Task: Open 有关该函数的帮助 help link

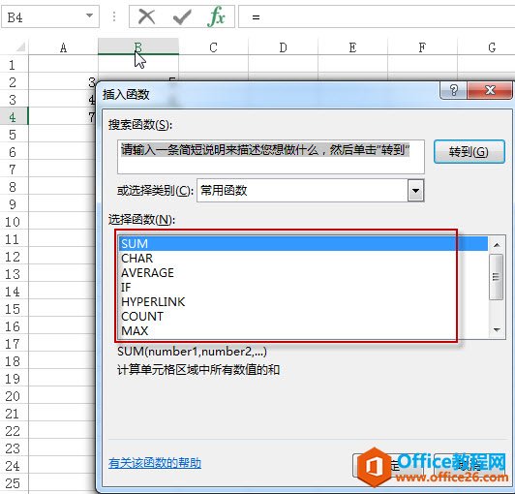Action: [155, 463]
